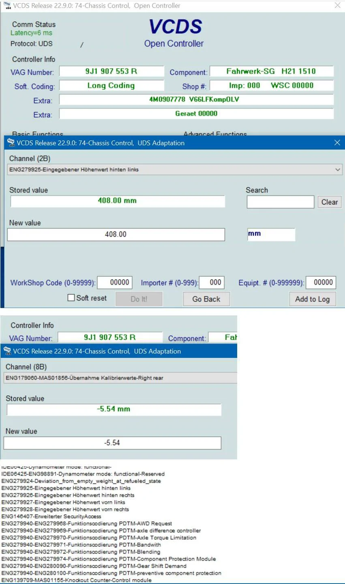345x584 pixels.
Task: Click Shop # Imp: 000 WSC 00000 field
Action: click(x=272, y=86)
